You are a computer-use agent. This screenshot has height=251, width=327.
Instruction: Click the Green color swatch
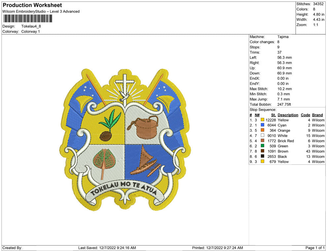point(262,146)
